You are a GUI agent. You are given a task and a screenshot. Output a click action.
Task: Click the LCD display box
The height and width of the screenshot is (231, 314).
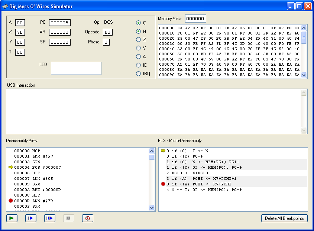pos(76,68)
